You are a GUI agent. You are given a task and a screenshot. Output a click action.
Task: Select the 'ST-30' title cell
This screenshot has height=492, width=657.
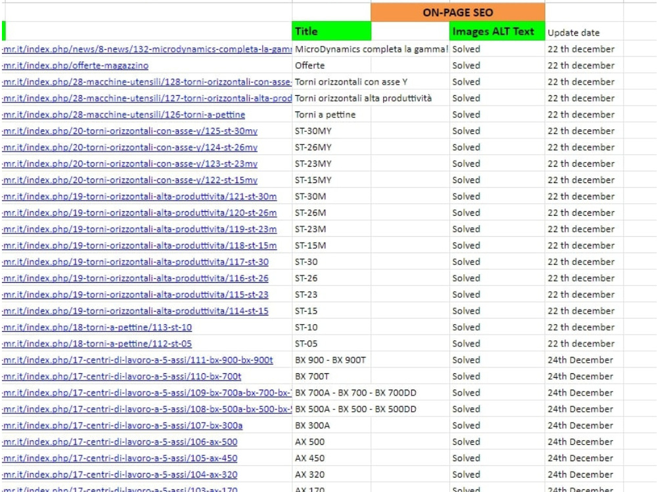click(x=331, y=262)
